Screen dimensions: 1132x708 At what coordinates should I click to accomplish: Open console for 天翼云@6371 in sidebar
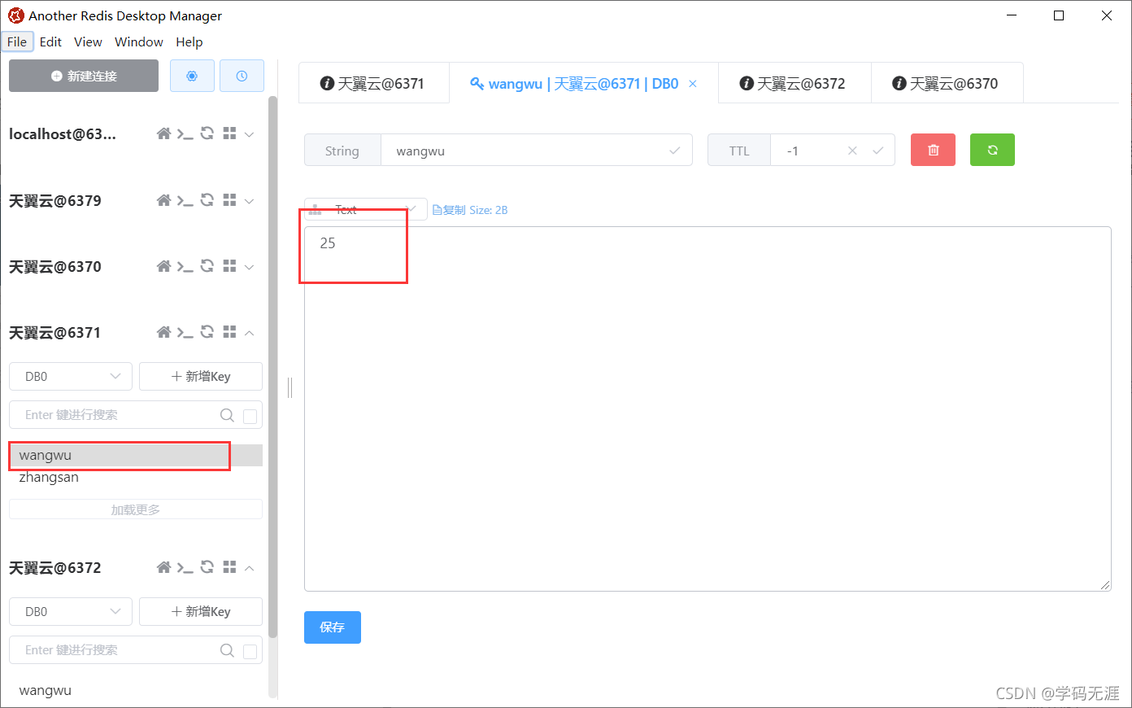pyautogui.click(x=185, y=332)
